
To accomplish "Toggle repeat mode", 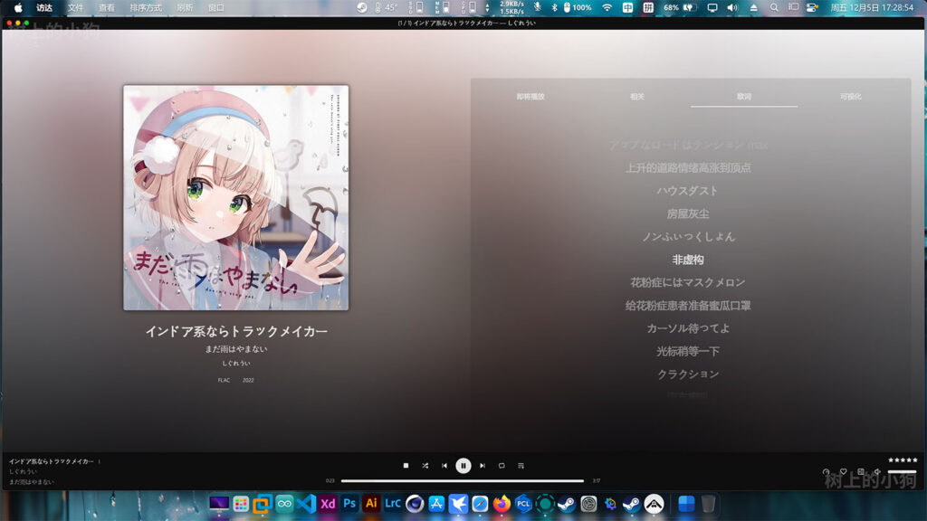I will [x=502, y=466].
